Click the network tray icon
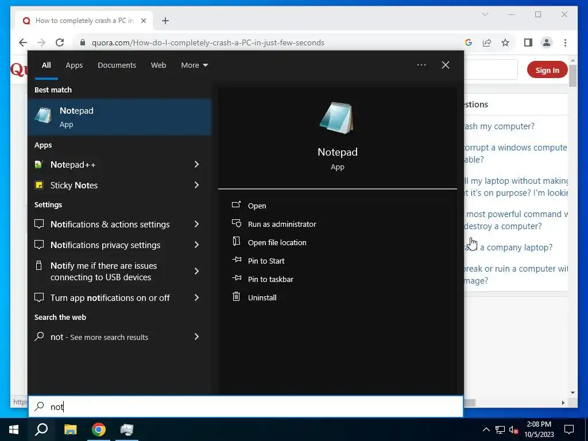Image resolution: width=588 pixels, height=441 pixels. [x=500, y=430]
